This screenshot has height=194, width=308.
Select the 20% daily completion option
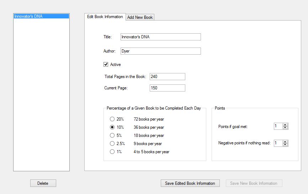(x=112, y=119)
